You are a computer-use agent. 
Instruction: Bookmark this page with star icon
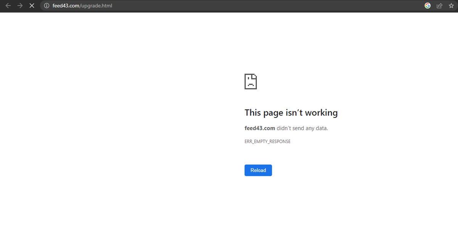click(451, 6)
